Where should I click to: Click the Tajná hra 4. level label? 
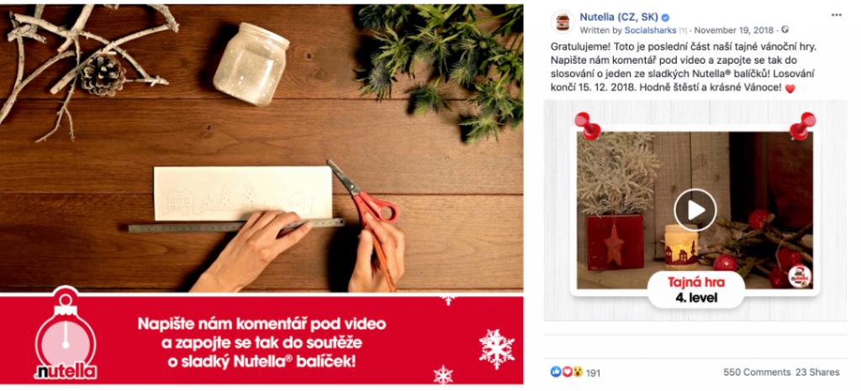696,290
